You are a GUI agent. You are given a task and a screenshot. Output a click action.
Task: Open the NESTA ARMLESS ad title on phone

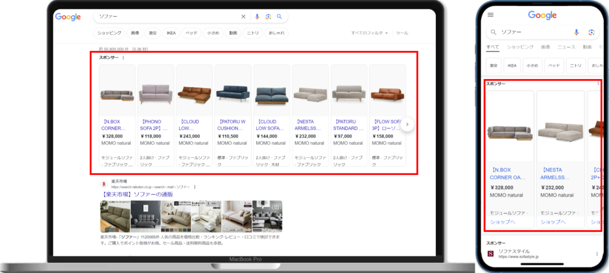[555, 174]
